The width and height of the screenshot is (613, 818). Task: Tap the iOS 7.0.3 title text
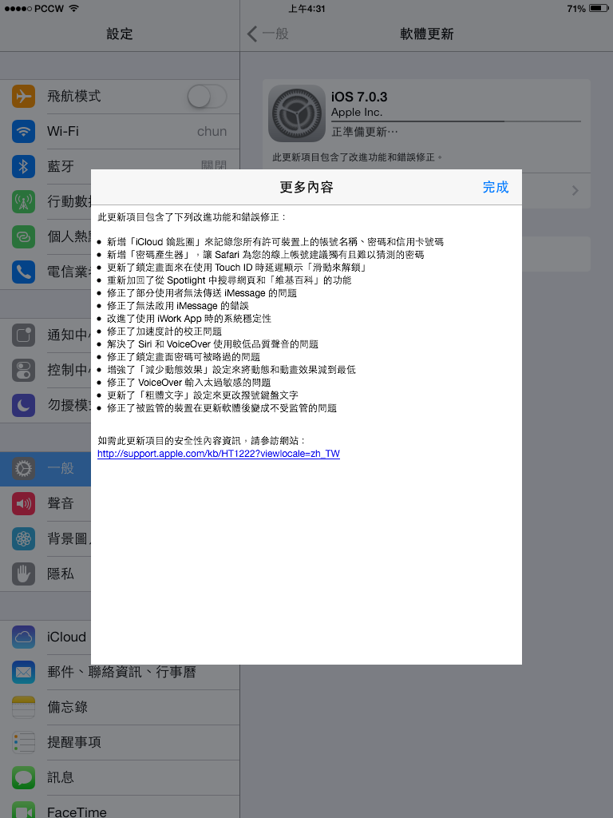[359, 97]
